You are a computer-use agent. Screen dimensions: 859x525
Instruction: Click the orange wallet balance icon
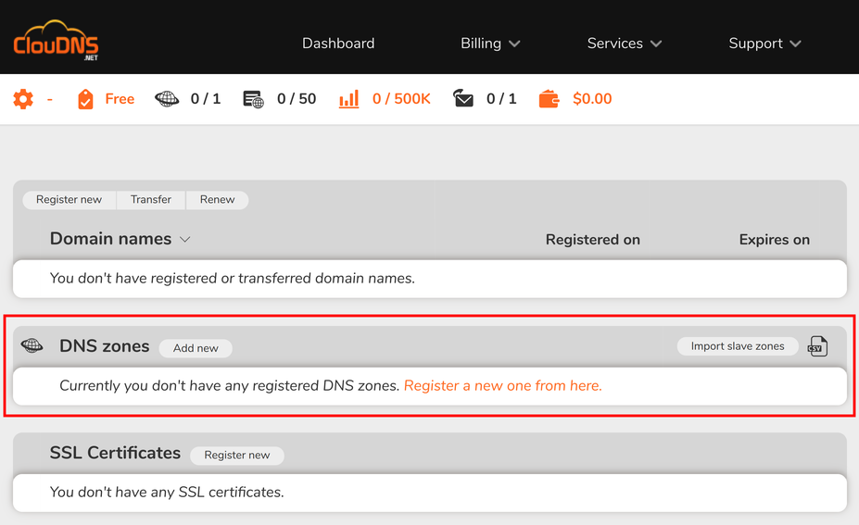point(549,99)
